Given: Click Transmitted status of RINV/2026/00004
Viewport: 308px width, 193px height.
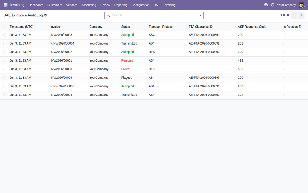Looking at the screenshot, I should click(x=129, y=43).
